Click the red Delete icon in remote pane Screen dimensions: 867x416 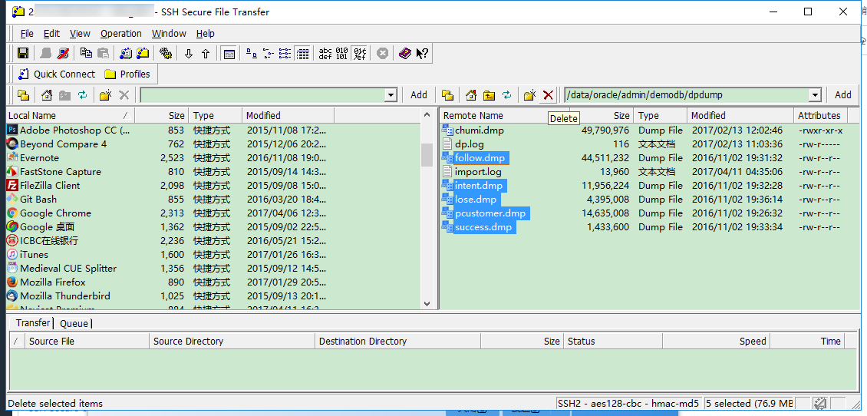click(548, 95)
